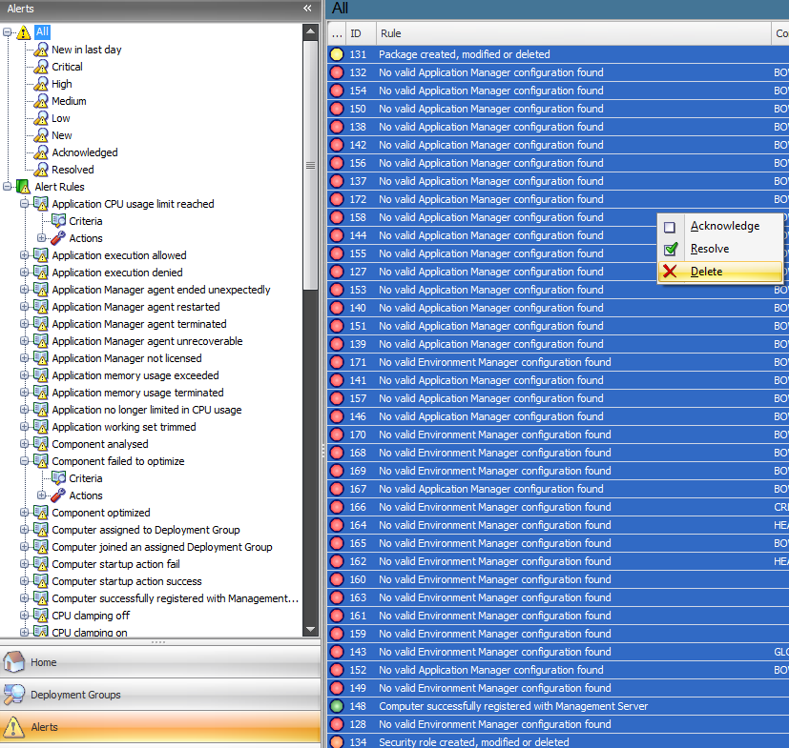Click Actions wrench icon under Application CPU usage
This screenshot has height=748, width=789.
point(58,238)
